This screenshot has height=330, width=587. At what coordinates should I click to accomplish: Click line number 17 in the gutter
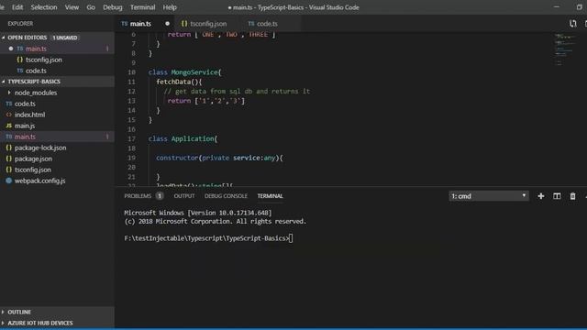click(x=131, y=138)
